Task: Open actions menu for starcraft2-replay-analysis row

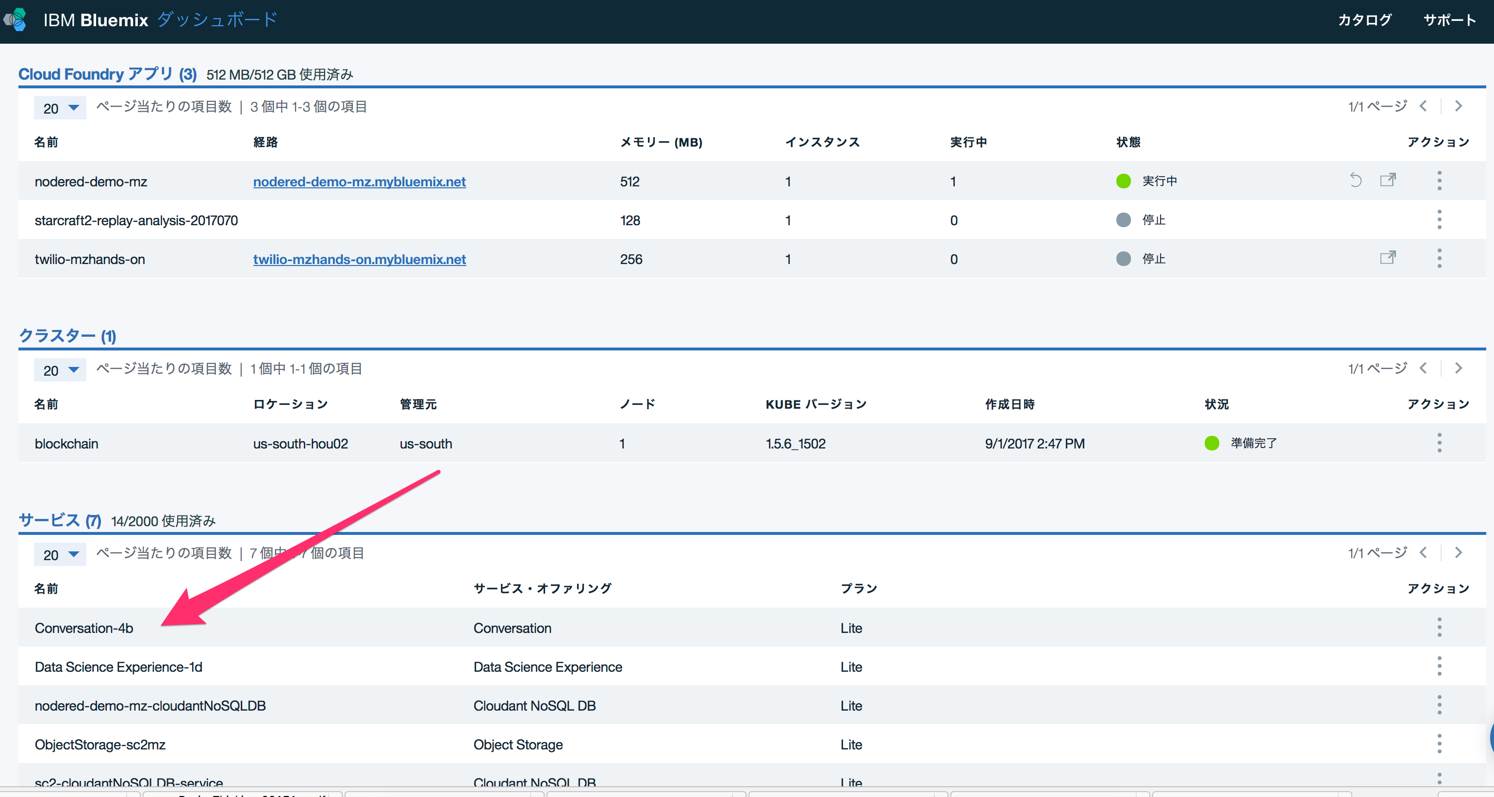Action: coord(1439,220)
